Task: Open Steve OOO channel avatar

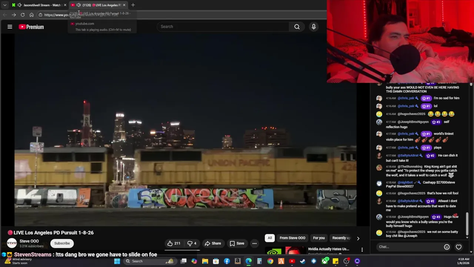Action: [12, 243]
